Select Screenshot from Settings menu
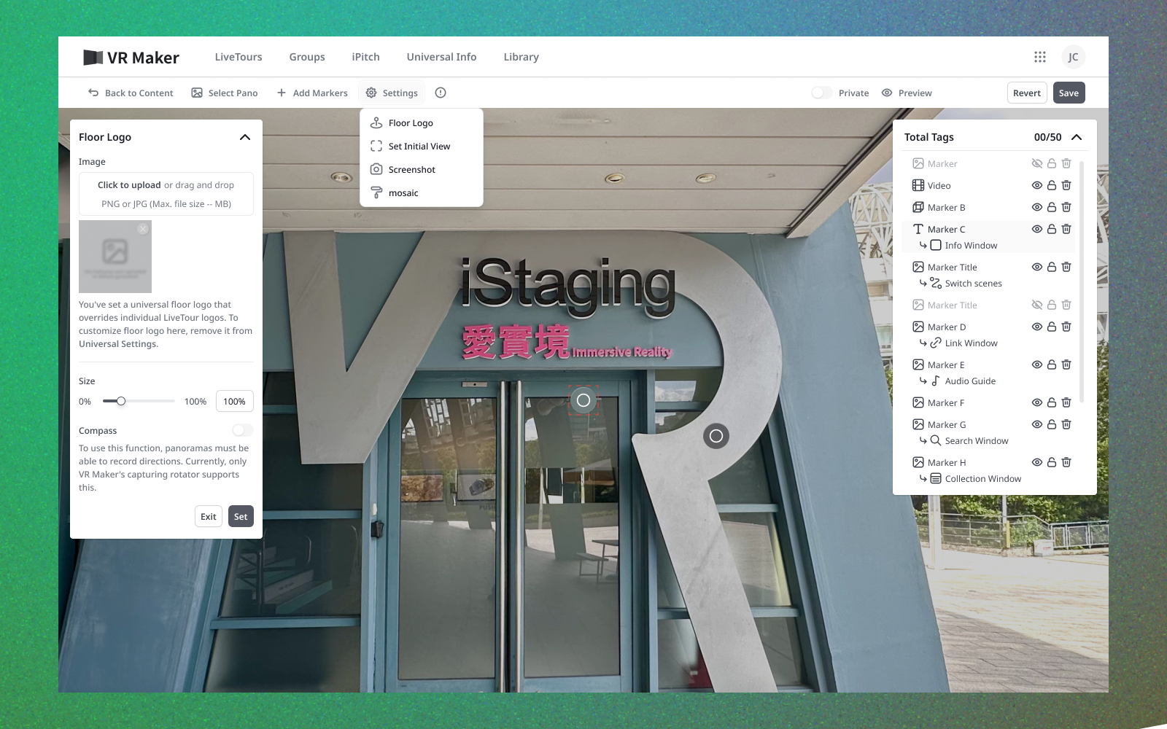This screenshot has height=729, width=1167. tap(422, 169)
